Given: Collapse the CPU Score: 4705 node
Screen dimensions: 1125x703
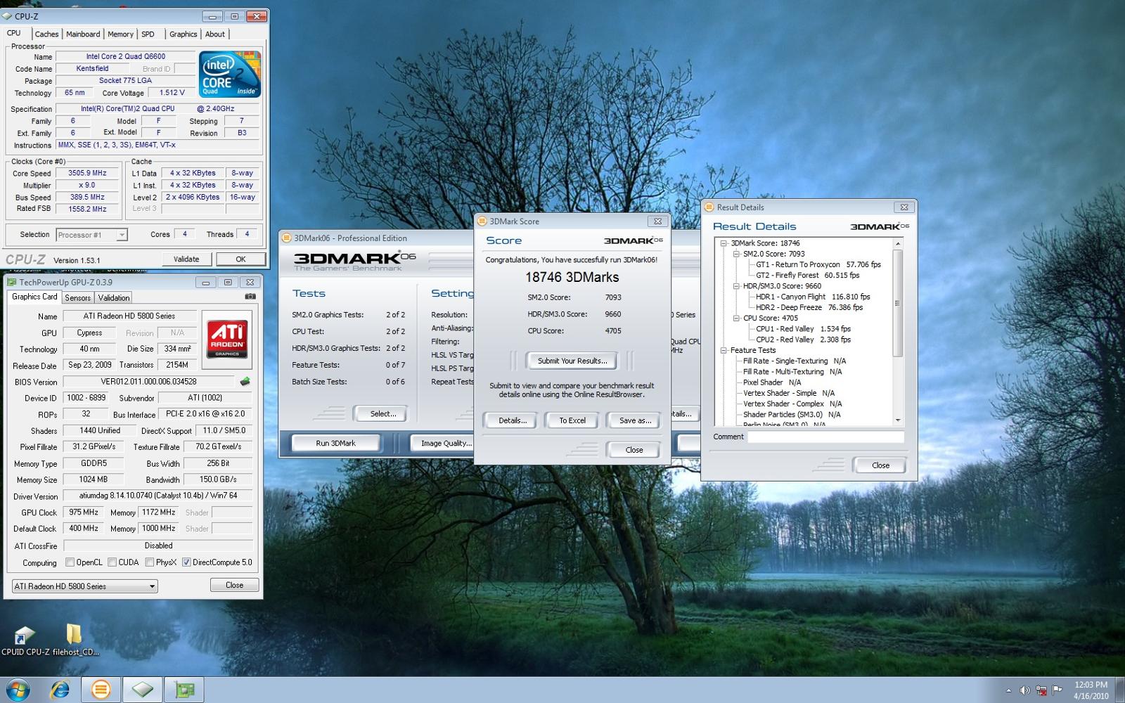Looking at the screenshot, I should (x=736, y=318).
